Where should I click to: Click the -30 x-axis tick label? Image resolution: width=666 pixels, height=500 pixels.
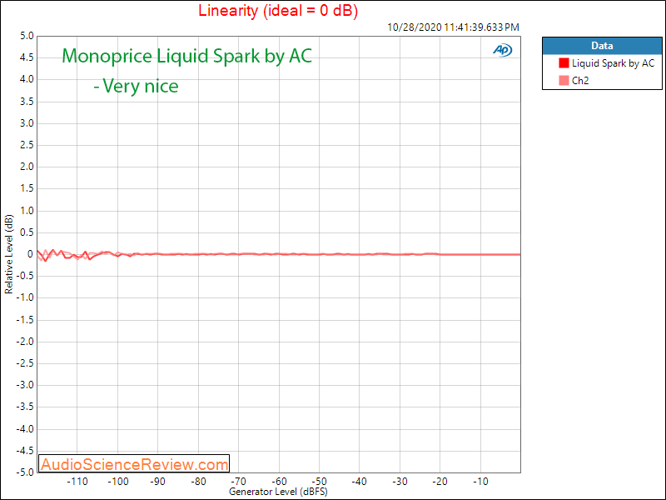pos(400,482)
